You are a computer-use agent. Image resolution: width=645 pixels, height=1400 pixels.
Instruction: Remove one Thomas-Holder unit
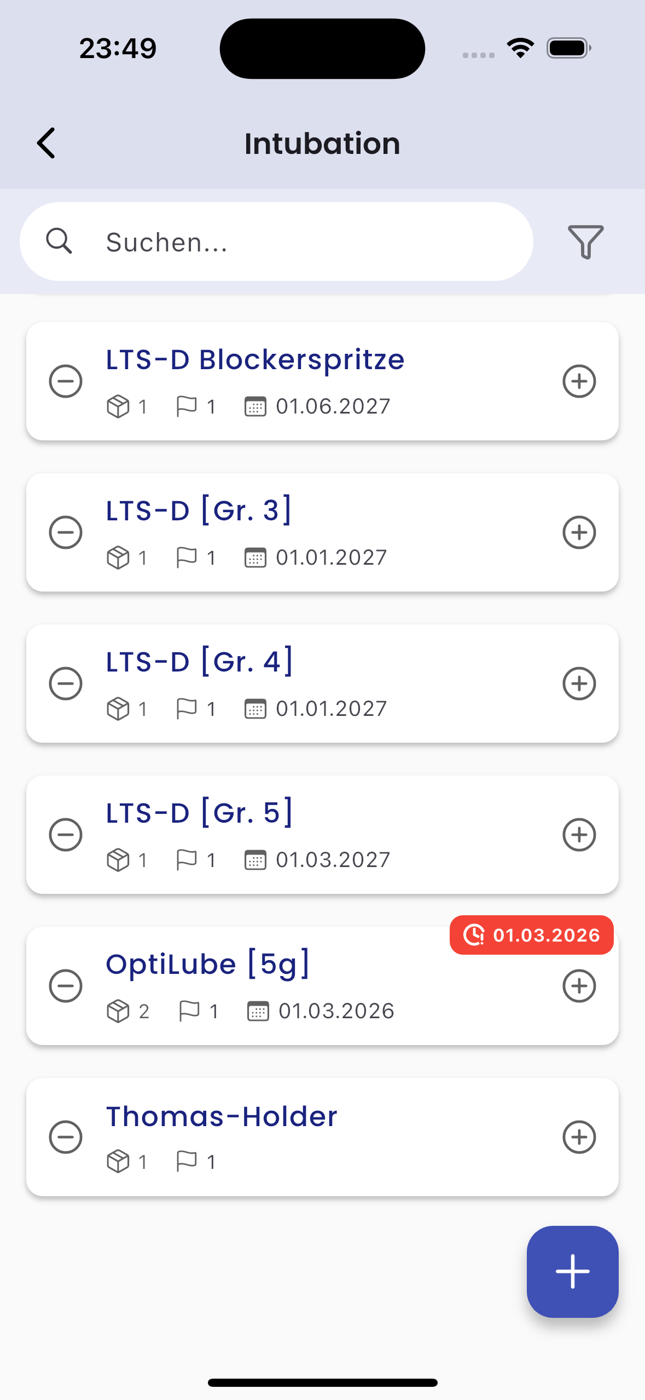tap(66, 1137)
